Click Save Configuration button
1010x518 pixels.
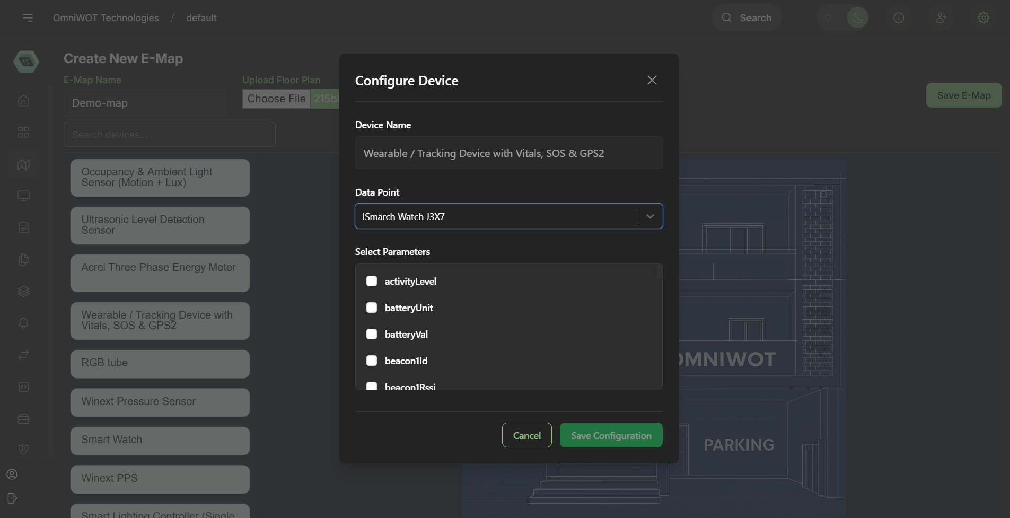pos(611,435)
